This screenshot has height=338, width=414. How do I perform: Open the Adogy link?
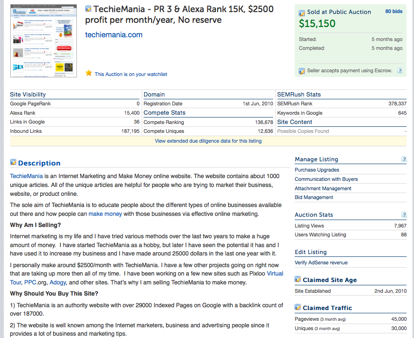click(x=57, y=283)
